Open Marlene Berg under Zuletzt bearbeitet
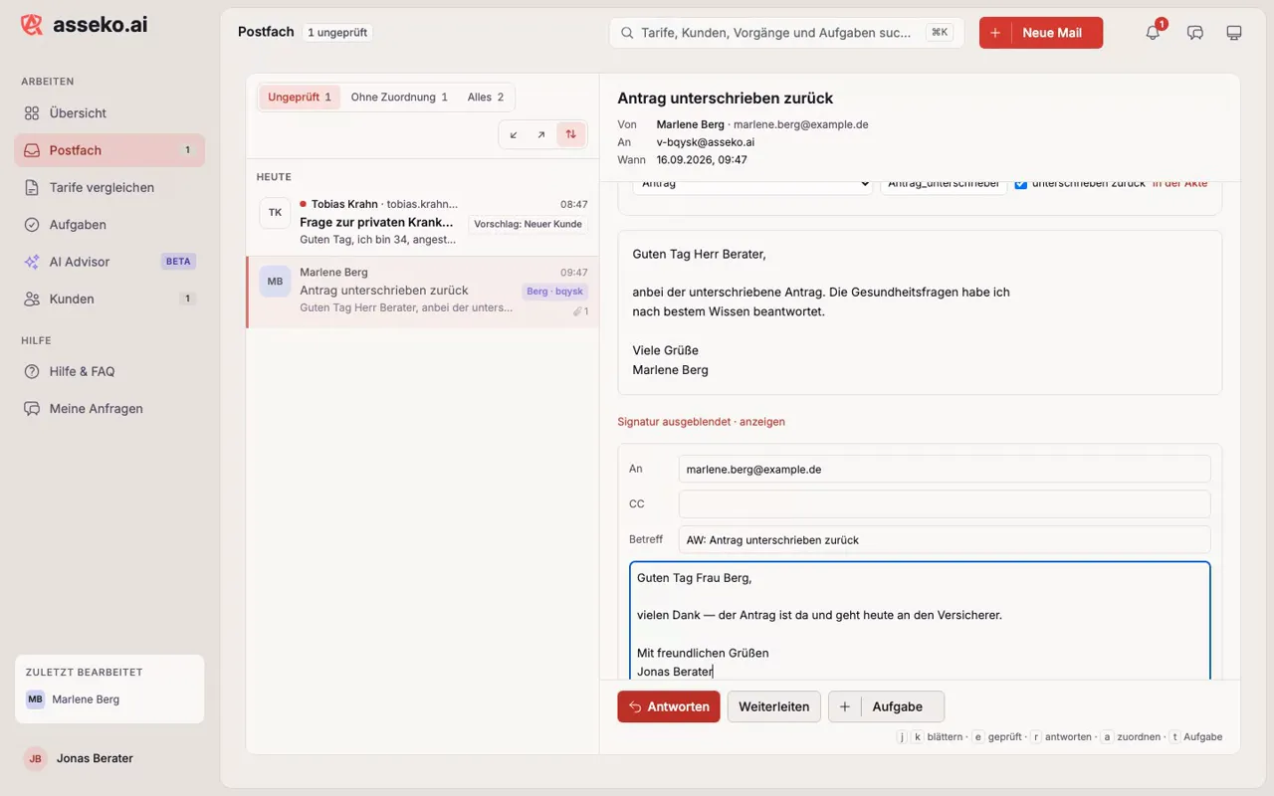The width and height of the screenshot is (1274, 796). click(x=109, y=699)
